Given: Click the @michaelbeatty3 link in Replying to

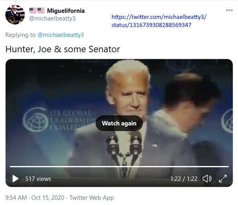Looking at the screenshot, I should [x=61, y=35].
